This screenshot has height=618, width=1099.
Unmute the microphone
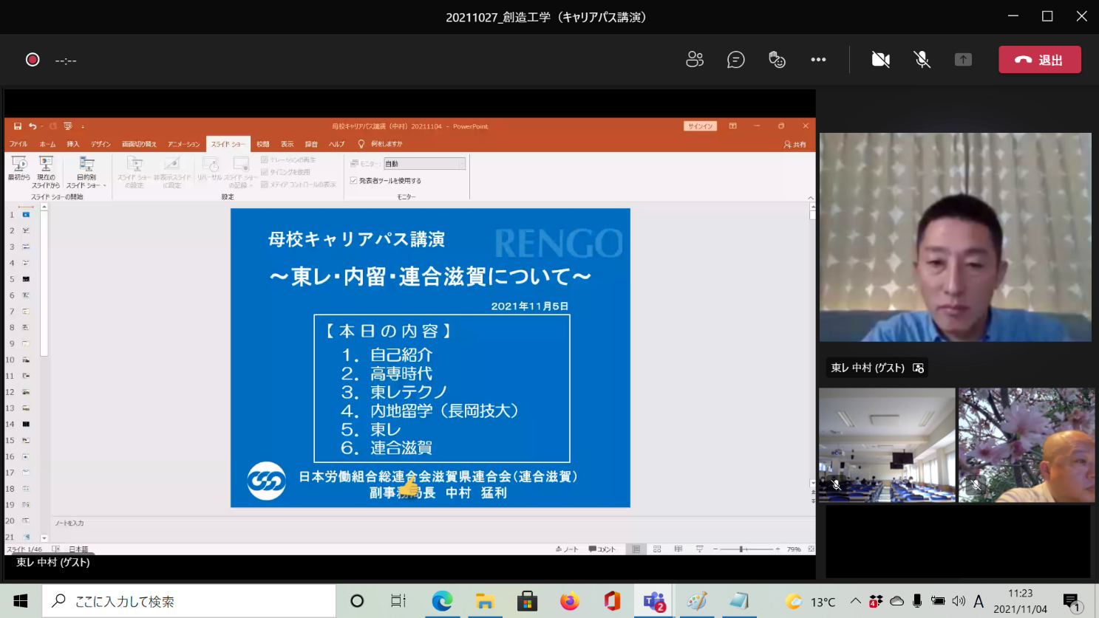pos(922,60)
